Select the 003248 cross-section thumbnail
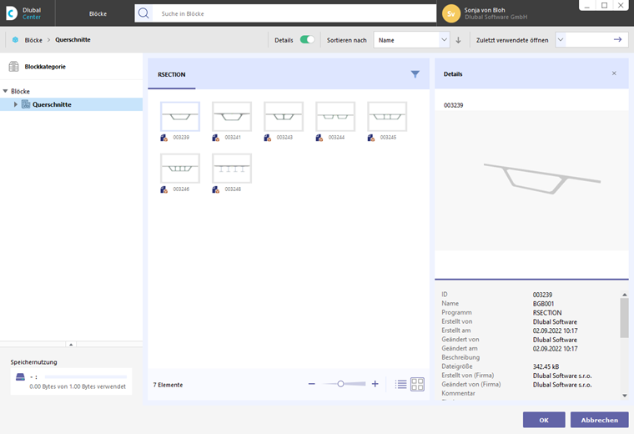This screenshot has width=634, height=434. click(x=232, y=169)
